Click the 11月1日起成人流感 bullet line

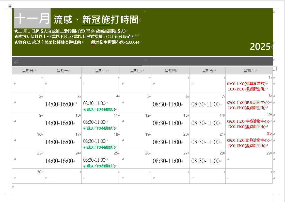[70, 31]
